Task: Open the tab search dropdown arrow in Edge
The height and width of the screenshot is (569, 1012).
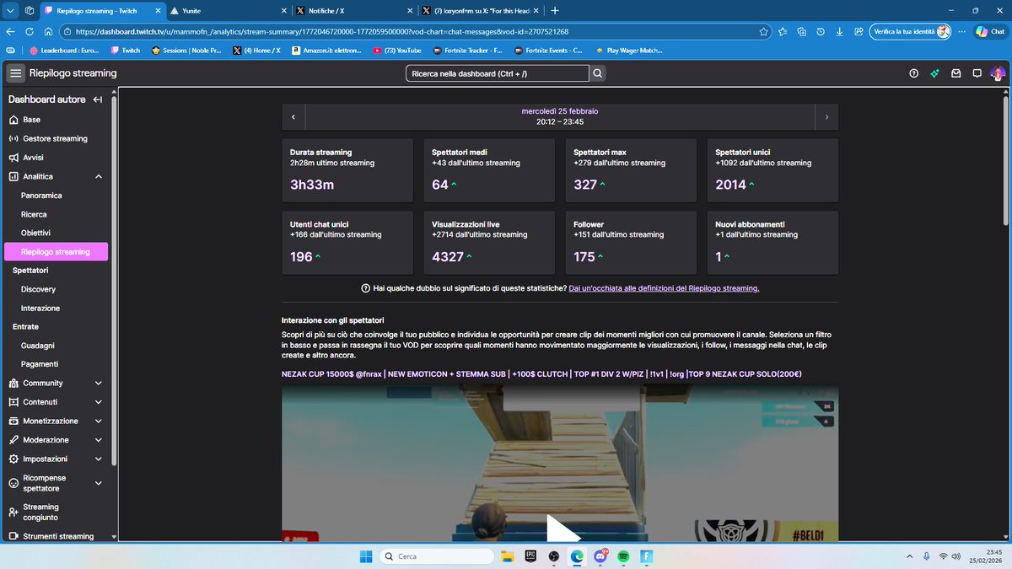Action: coord(10,10)
